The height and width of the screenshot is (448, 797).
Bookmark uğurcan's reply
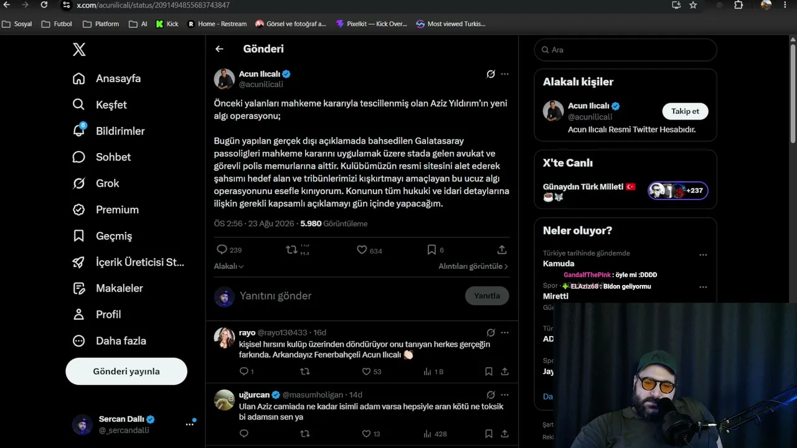(x=489, y=434)
